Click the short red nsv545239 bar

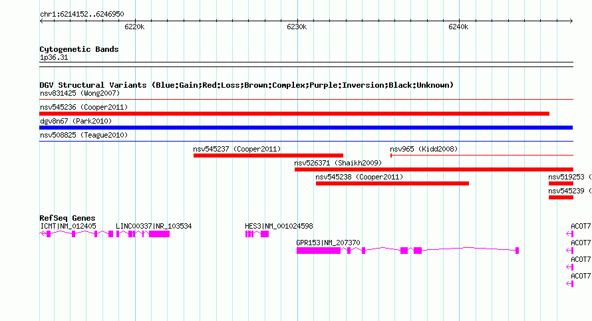pyautogui.click(x=561, y=197)
